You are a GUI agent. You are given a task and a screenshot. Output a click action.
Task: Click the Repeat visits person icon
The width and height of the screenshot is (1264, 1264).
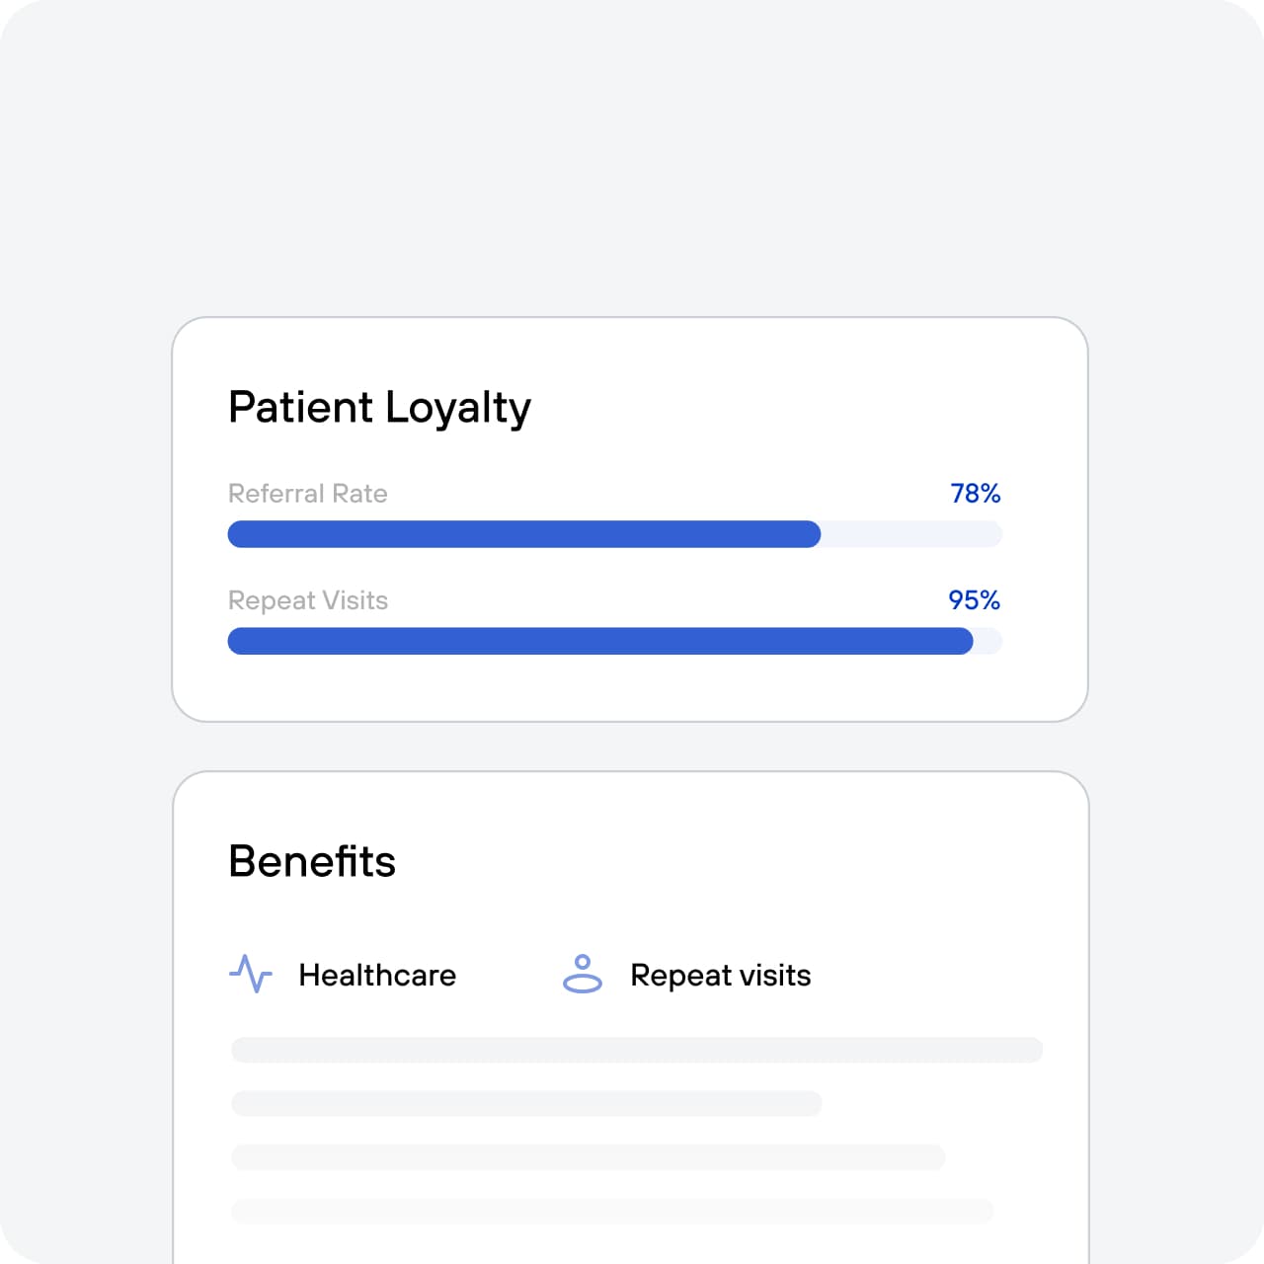583,974
